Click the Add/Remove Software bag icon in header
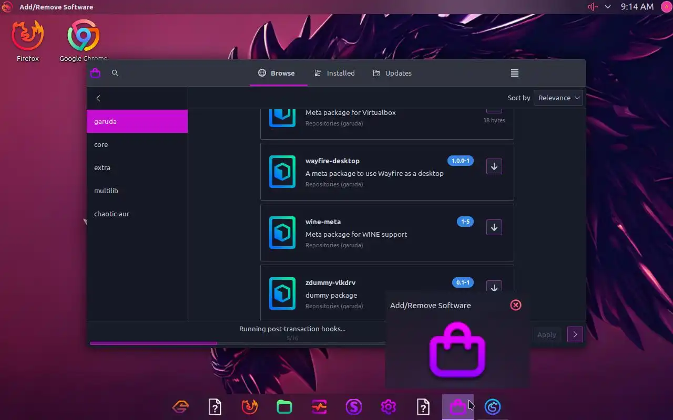Screen dimensions: 673x420 coord(95,73)
